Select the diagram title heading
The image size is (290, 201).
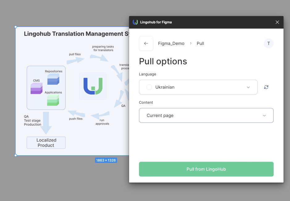point(77,34)
